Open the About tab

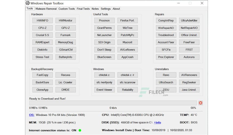(116, 9)
